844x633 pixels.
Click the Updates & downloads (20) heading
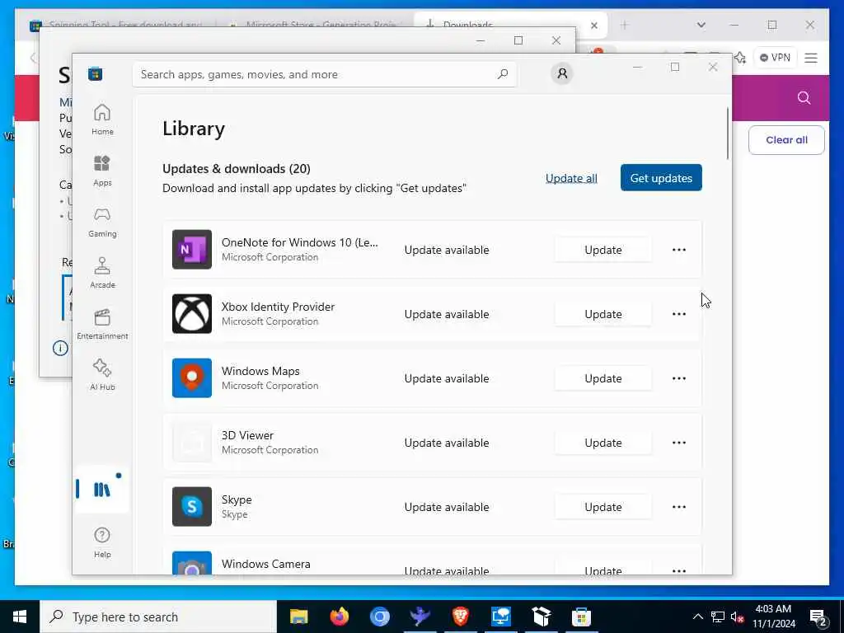(237, 168)
